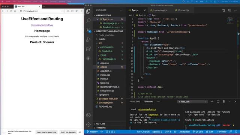240x135 pixels.
Task: Click Explorer more actions ellipsis
Action: [x=121, y=10]
